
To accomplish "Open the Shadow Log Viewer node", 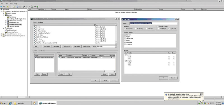I will (x=13, y=32).
